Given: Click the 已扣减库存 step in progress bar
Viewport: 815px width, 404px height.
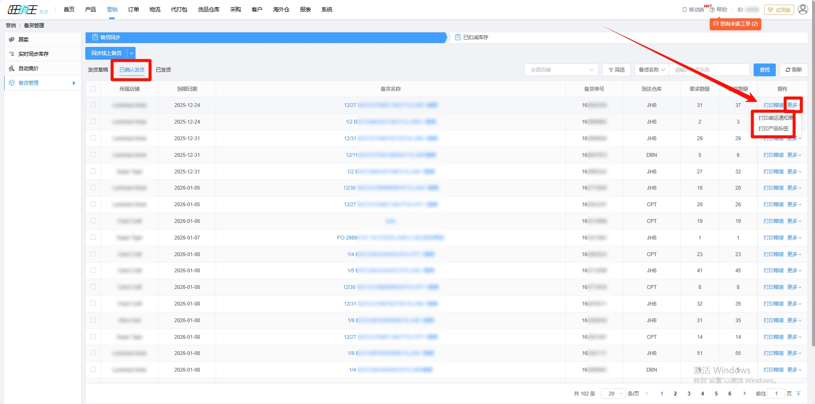Looking at the screenshot, I should point(475,38).
